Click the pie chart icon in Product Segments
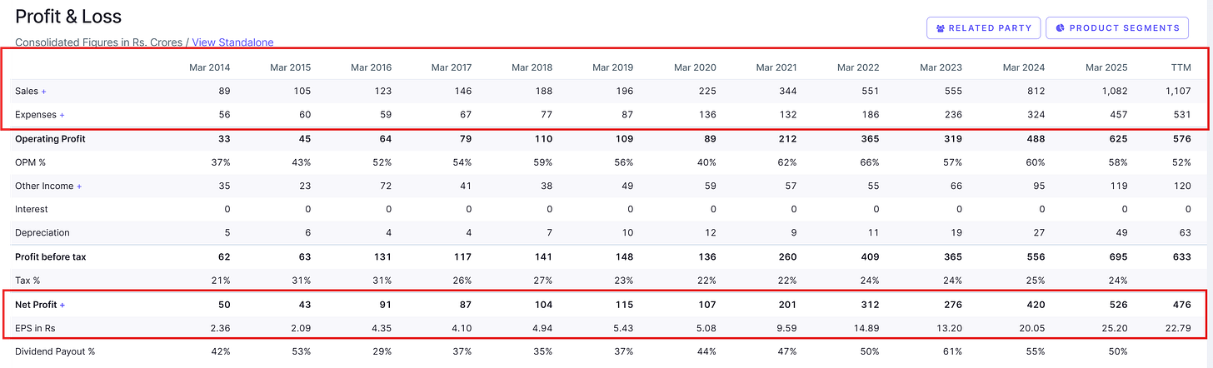Image resolution: width=1213 pixels, height=368 pixels. click(x=1061, y=27)
